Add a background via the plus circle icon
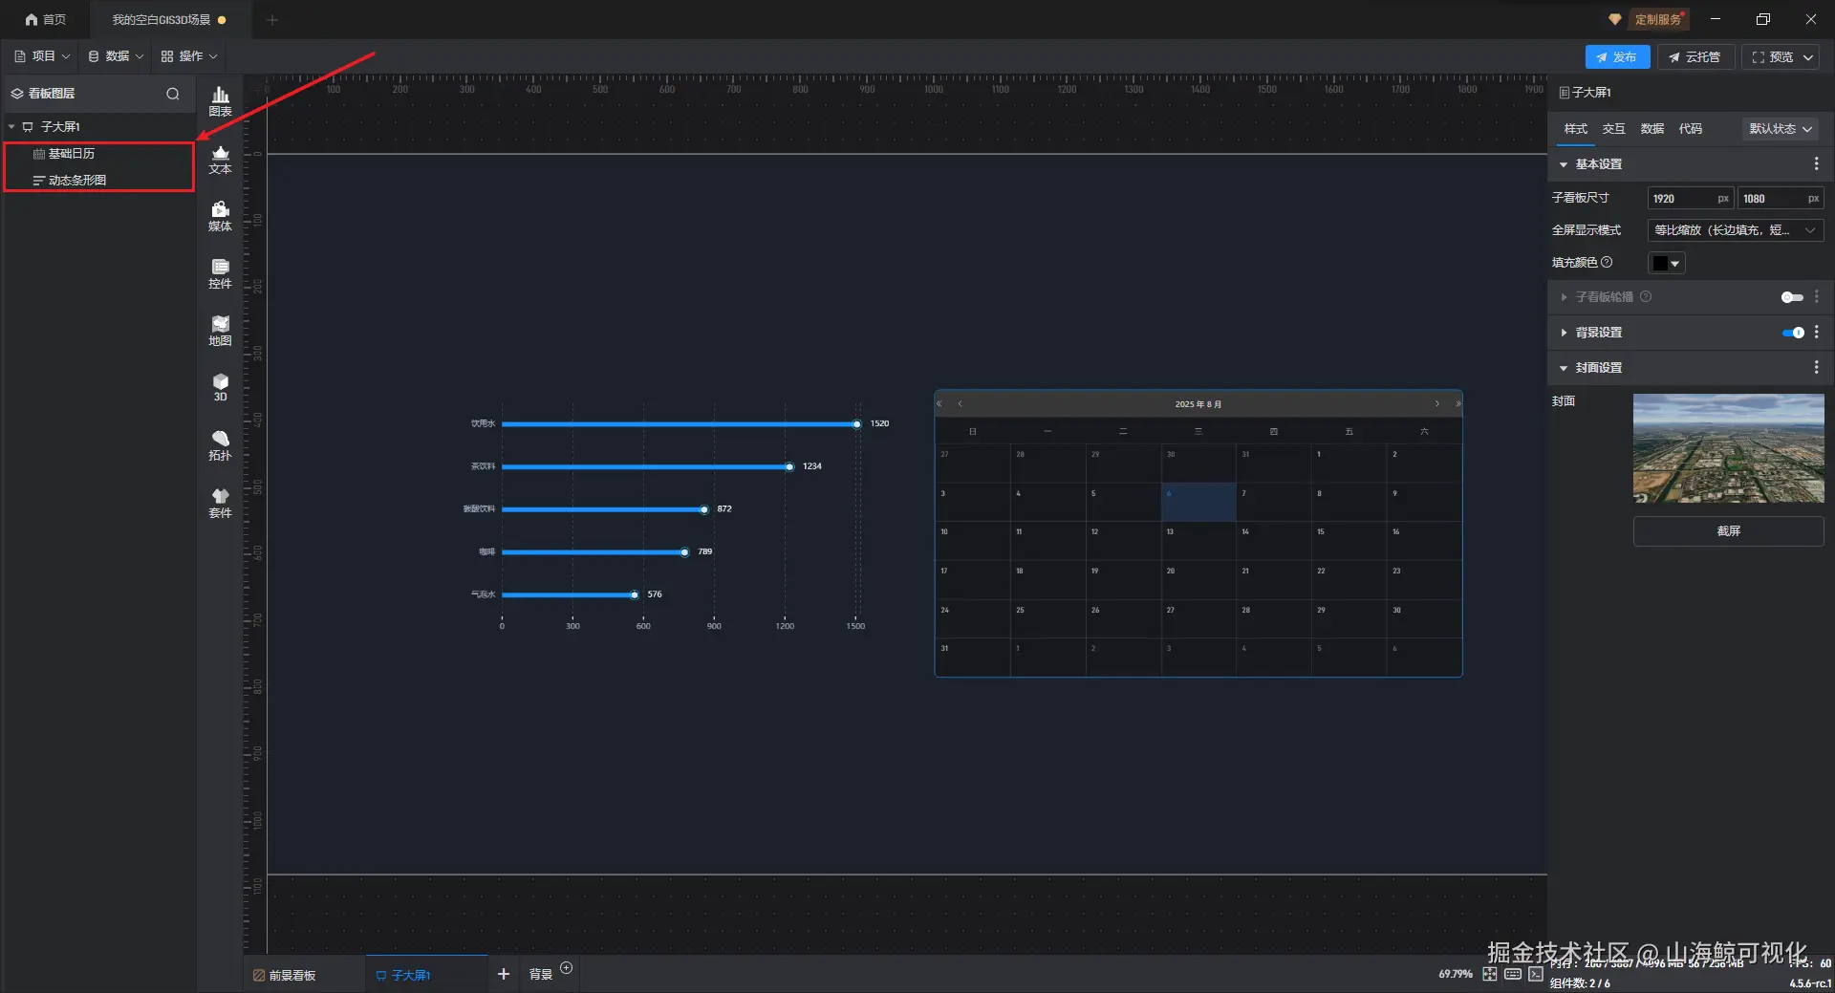The image size is (1835, 993). pos(567,967)
